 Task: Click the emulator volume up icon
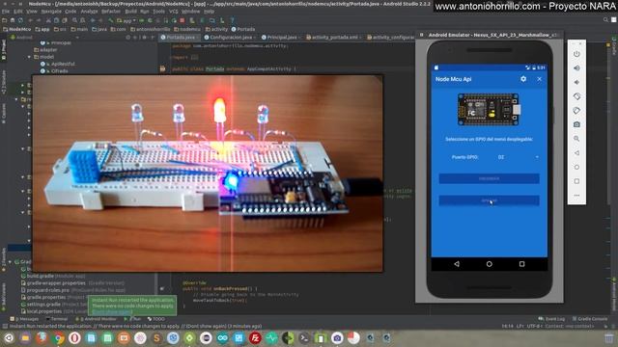pos(576,68)
